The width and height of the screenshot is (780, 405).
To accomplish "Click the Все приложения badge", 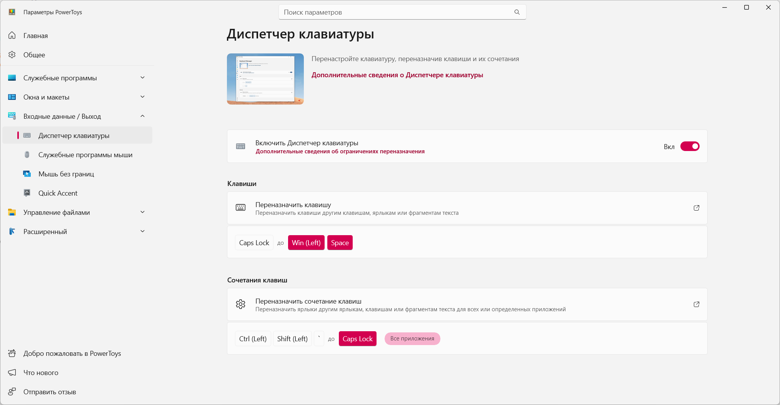I will click(412, 339).
